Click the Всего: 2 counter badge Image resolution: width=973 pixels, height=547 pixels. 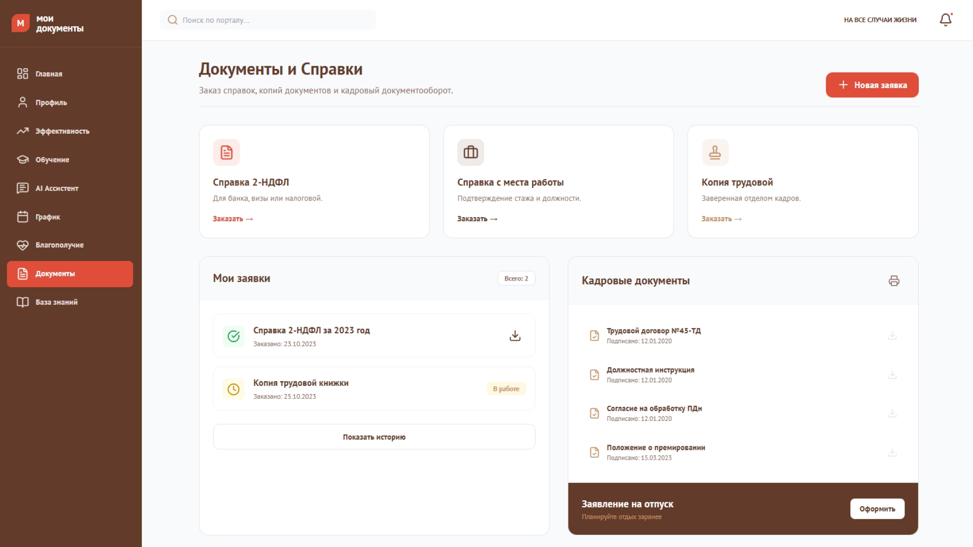point(516,278)
